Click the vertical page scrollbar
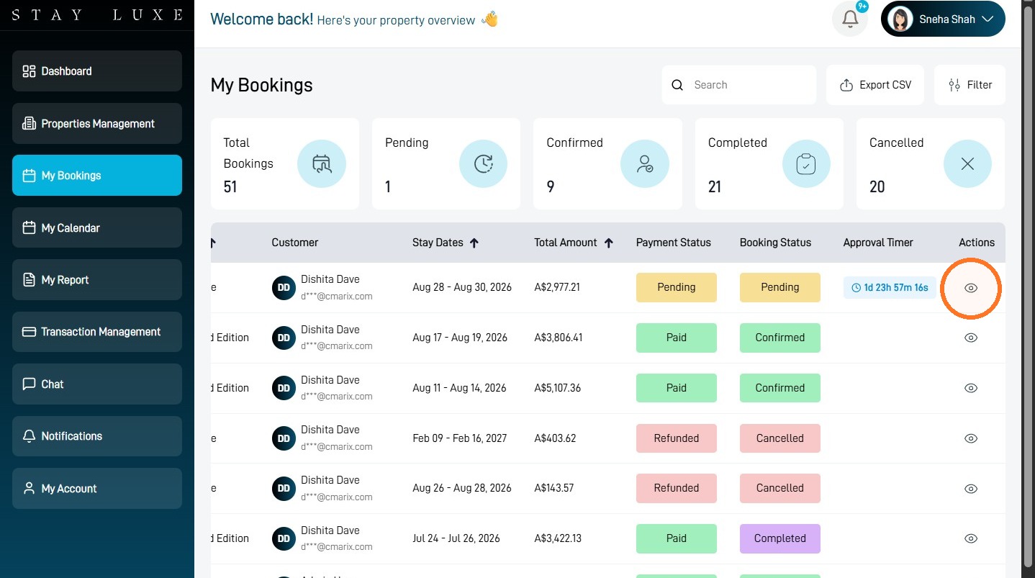Image resolution: width=1035 pixels, height=578 pixels. (1028, 288)
